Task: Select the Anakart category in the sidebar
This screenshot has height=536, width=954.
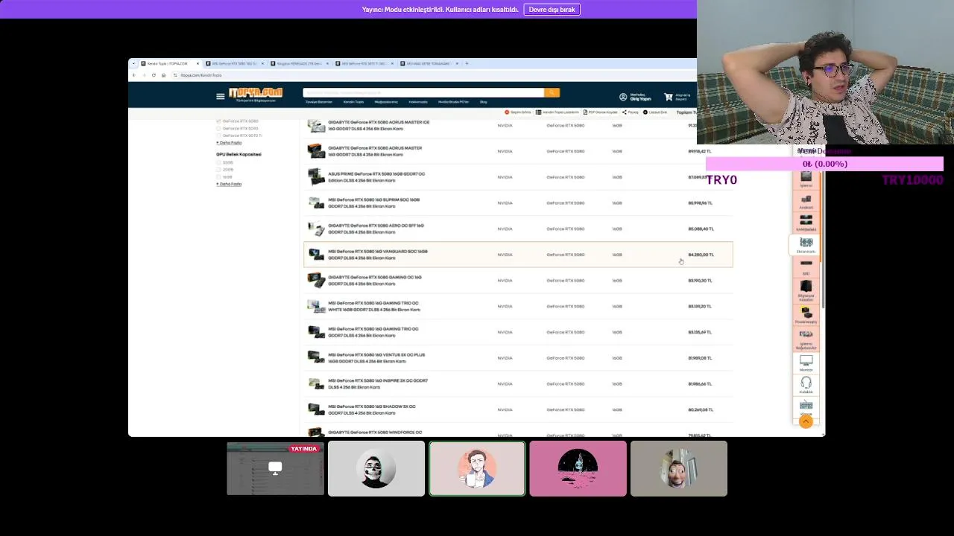Action: pyautogui.click(x=806, y=202)
